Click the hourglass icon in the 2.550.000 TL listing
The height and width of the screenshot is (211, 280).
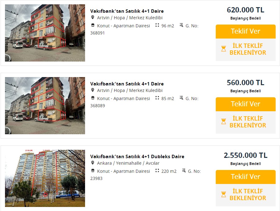point(224,194)
